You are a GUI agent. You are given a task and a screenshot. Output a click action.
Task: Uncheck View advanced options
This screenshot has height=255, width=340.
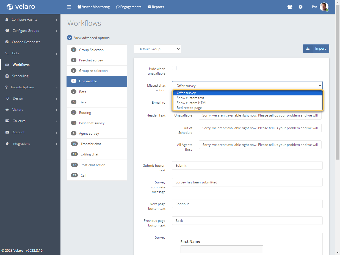tap(70, 38)
